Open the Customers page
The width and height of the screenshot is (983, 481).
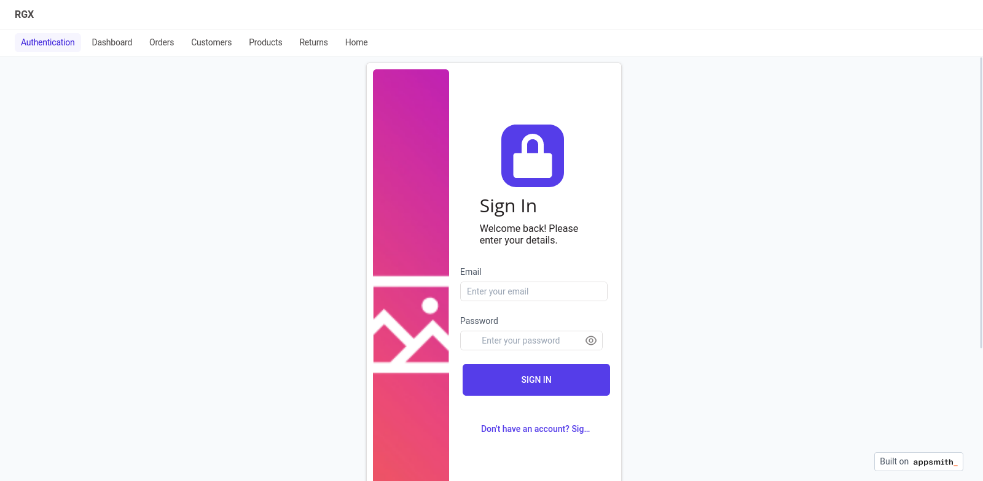(211, 42)
